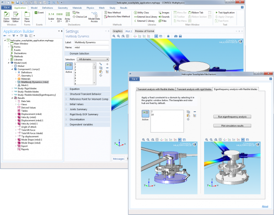Click Plot simulation results button
Image resolution: width=274 pixels, height=215 pixels.
tap(232, 126)
